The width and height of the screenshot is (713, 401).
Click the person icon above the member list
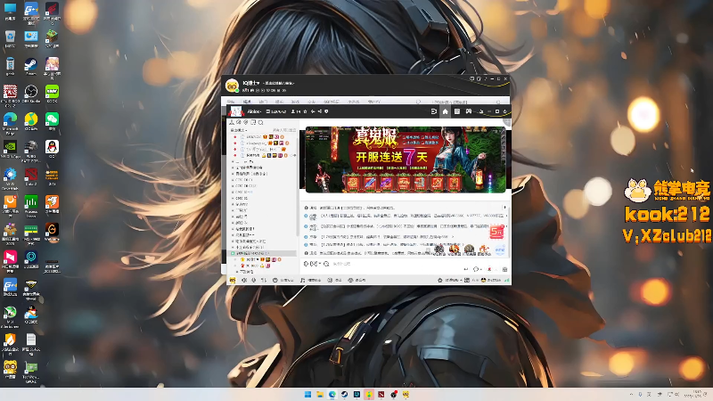(x=232, y=122)
